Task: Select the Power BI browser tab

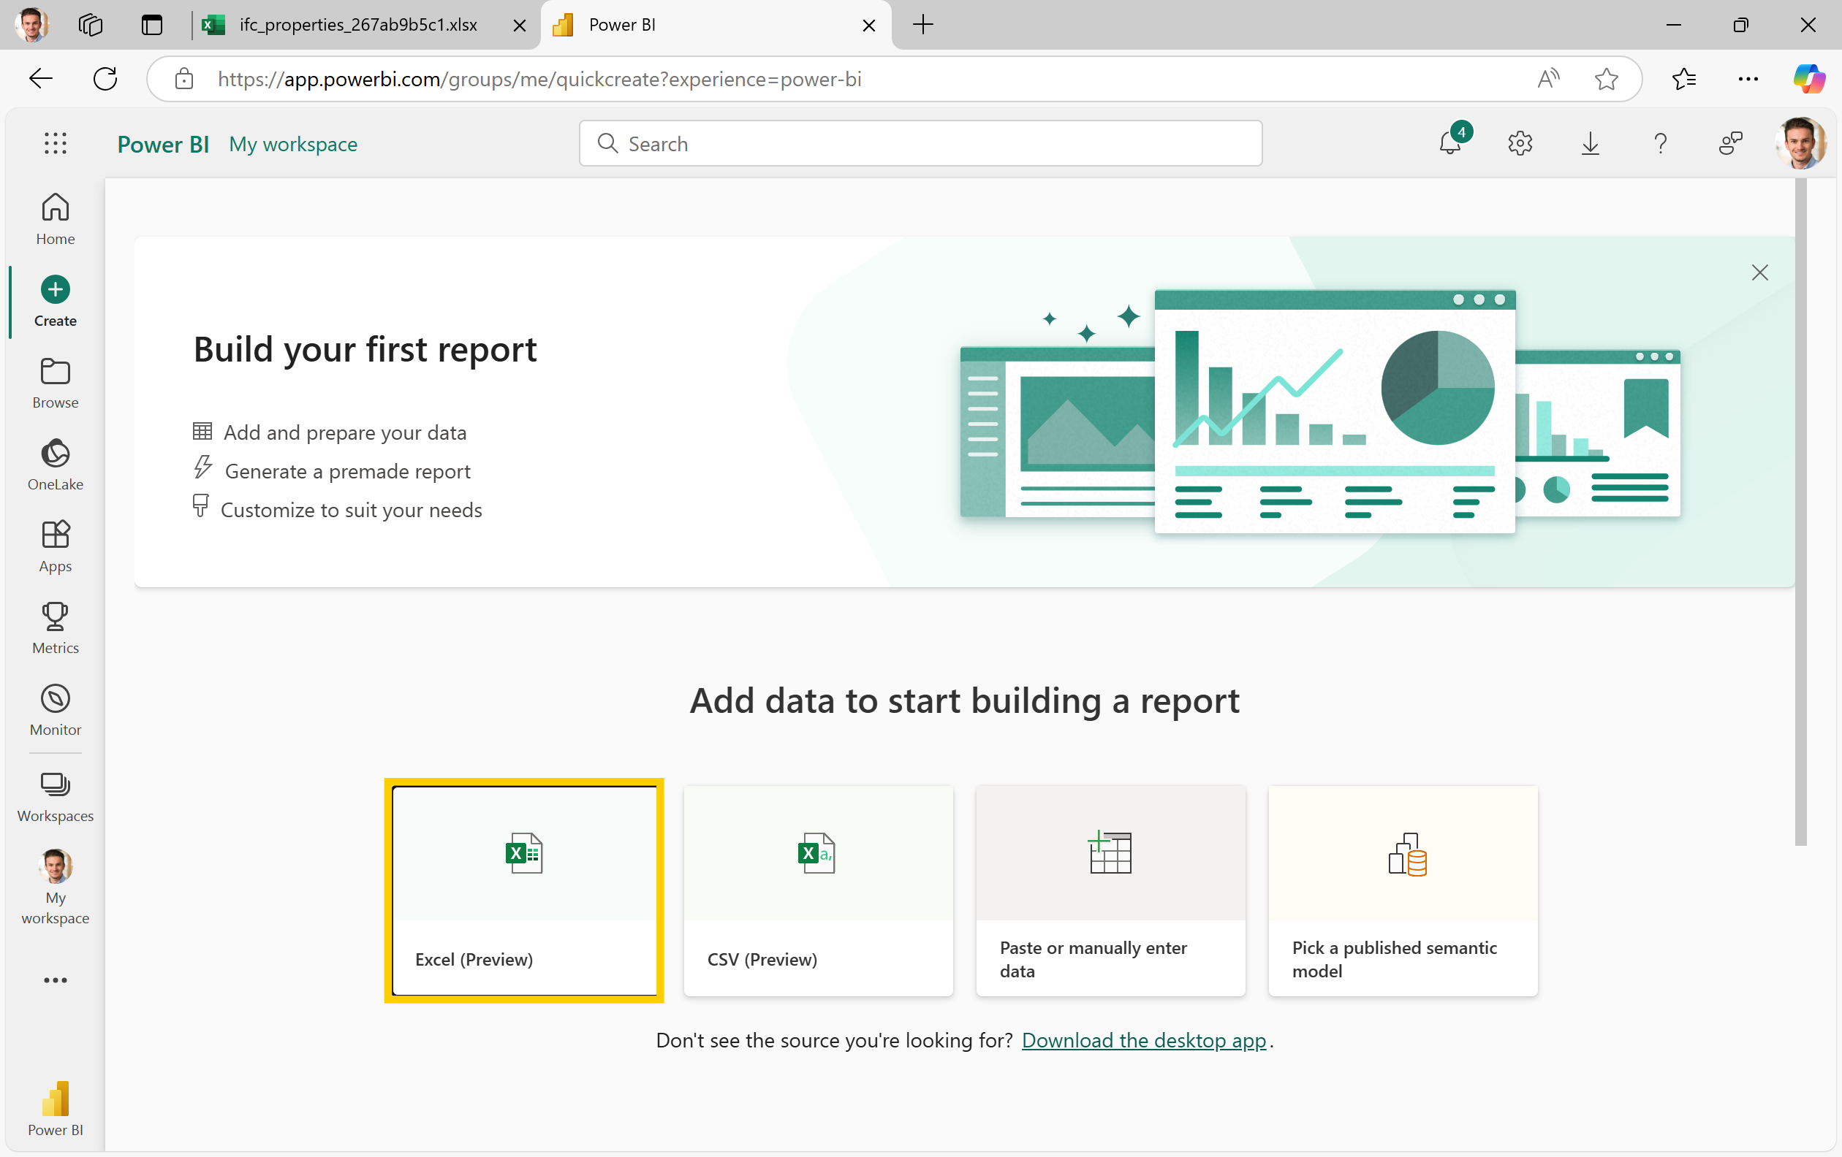Action: tap(715, 24)
